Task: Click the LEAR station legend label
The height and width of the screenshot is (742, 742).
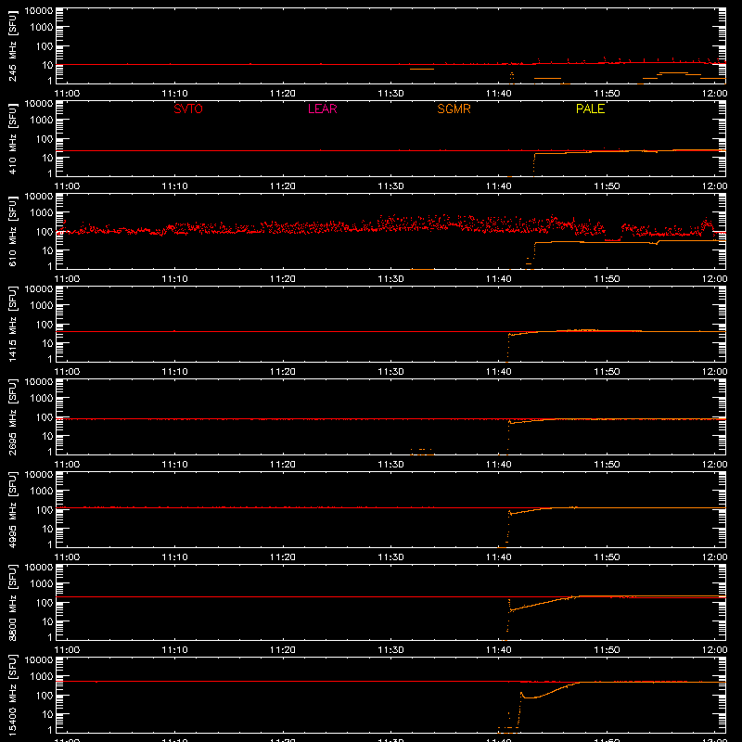Action: click(322, 109)
